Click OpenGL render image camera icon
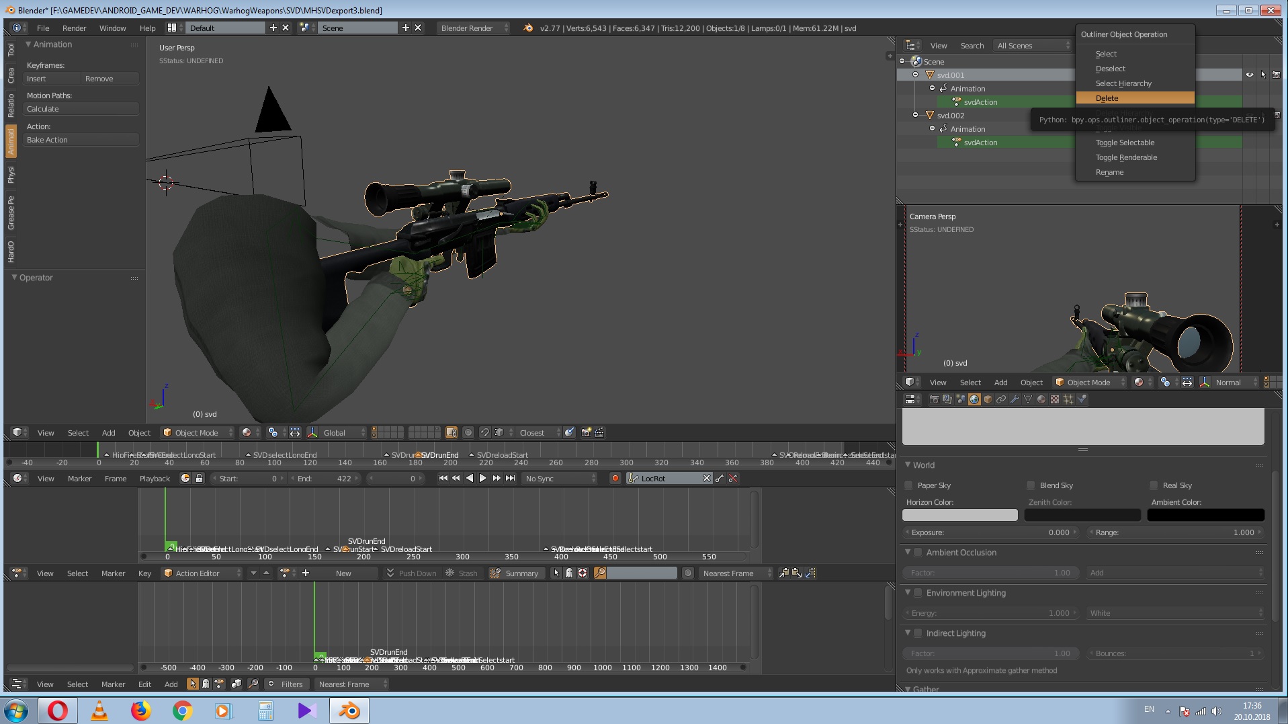Viewport: 1288px width, 724px height. point(586,433)
